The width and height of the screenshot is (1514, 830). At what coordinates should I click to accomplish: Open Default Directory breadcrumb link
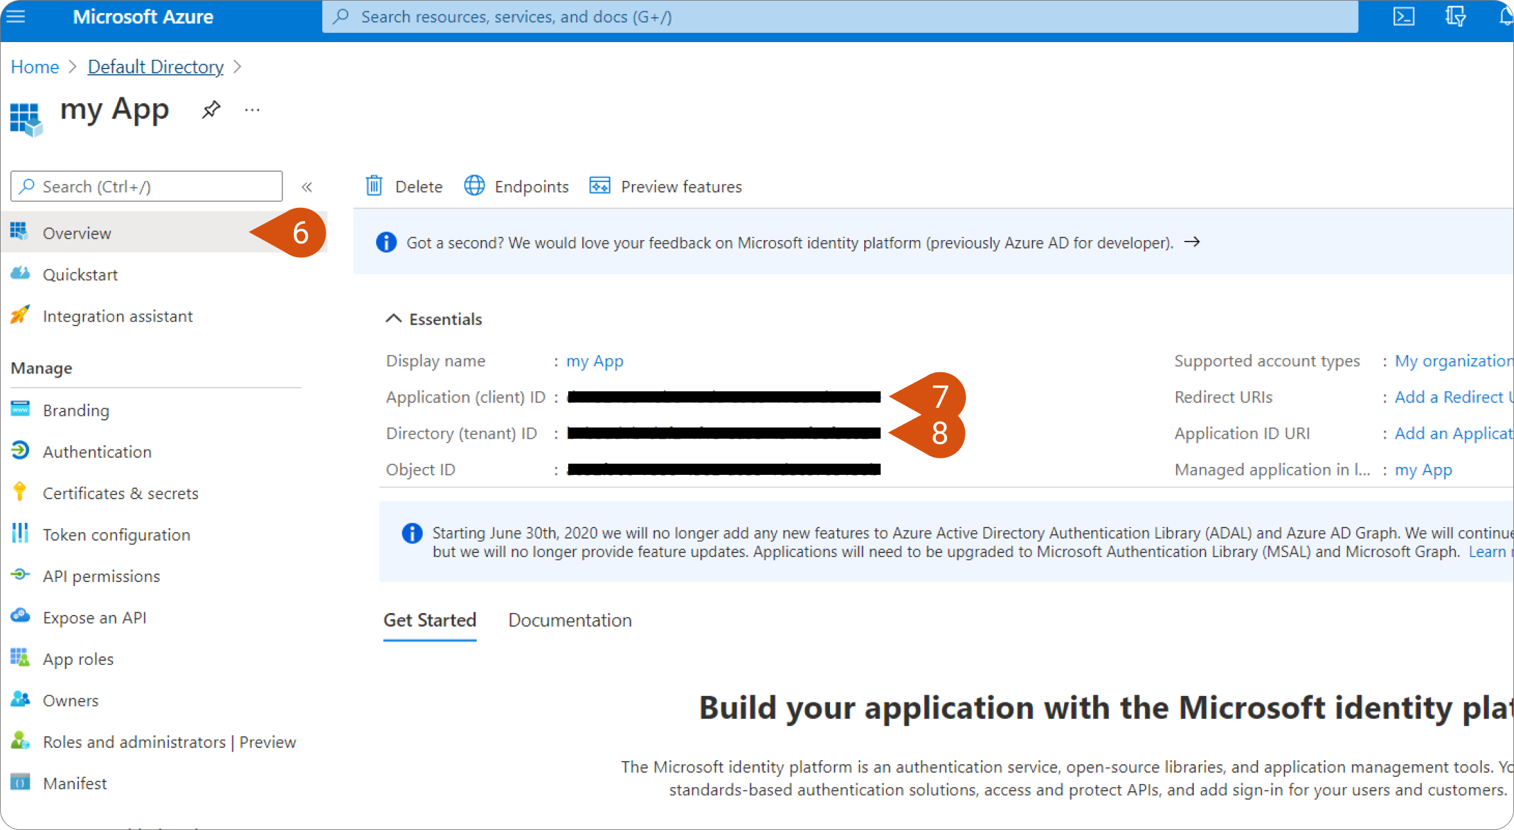coord(156,67)
